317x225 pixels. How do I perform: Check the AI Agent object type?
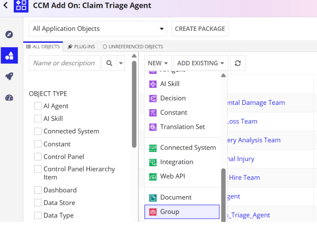(x=38, y=106)
